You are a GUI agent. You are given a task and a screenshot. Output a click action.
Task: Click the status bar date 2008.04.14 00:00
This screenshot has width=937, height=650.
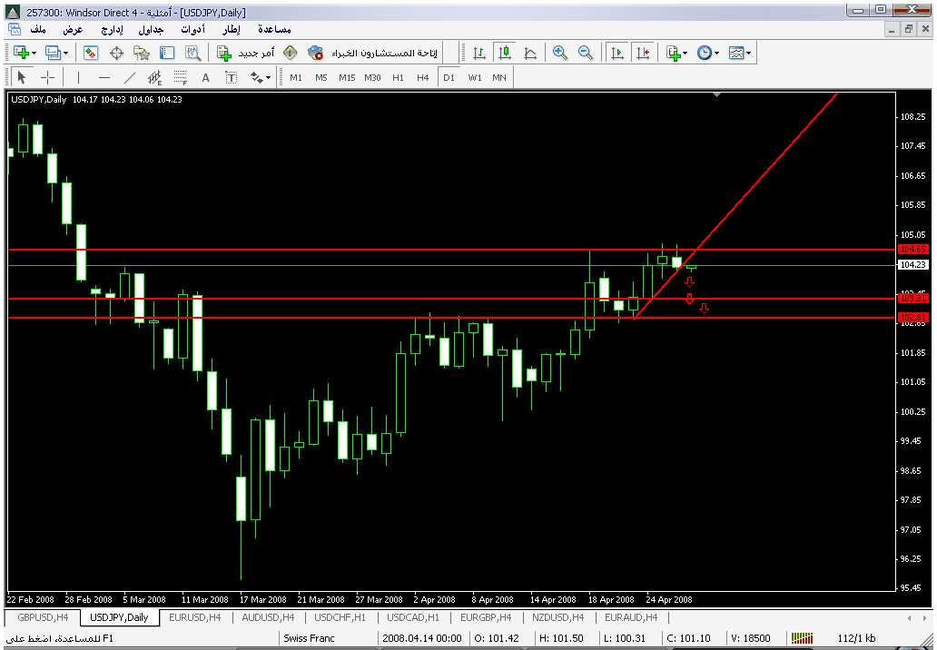click(x=422, y=638)
